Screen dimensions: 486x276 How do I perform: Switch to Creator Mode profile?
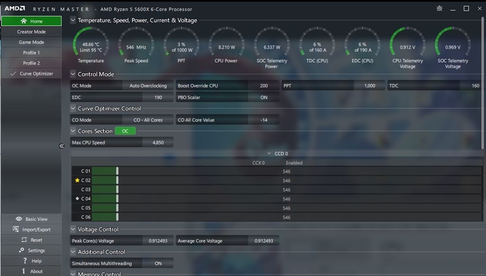click(31, 32)
